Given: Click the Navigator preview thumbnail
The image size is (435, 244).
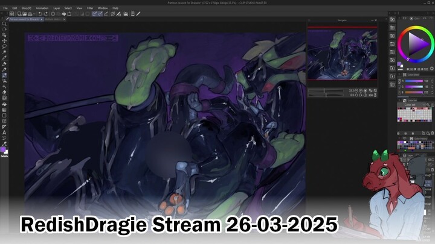Looking at the screenshot, I should point(343,54).
